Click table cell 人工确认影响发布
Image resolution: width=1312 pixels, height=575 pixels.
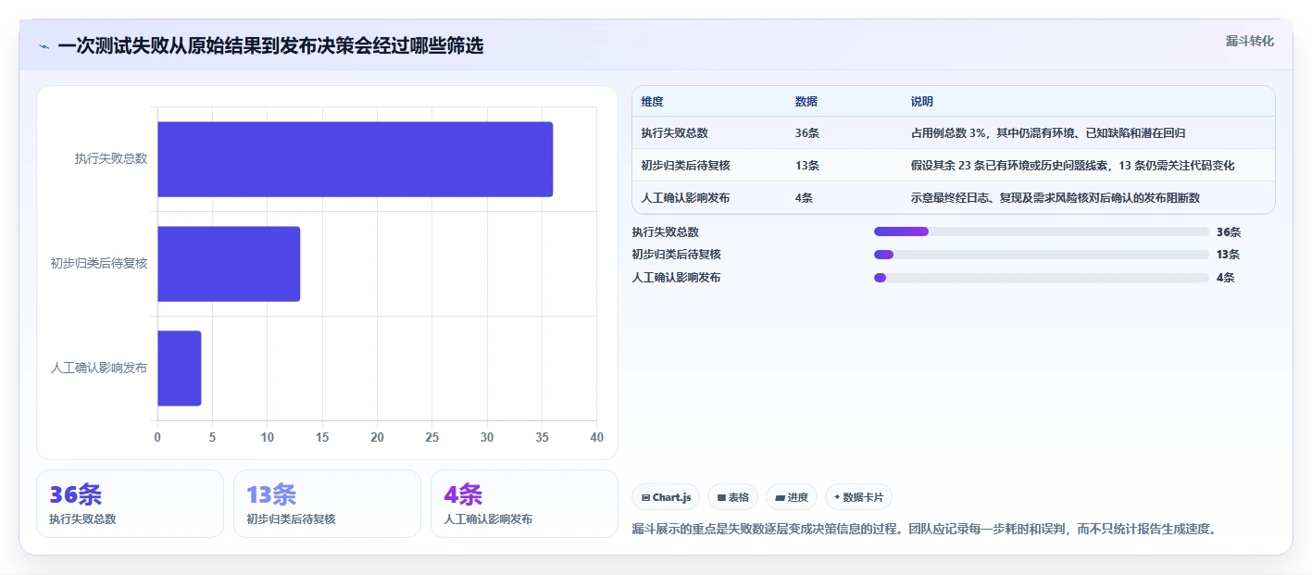coord(685,198)
